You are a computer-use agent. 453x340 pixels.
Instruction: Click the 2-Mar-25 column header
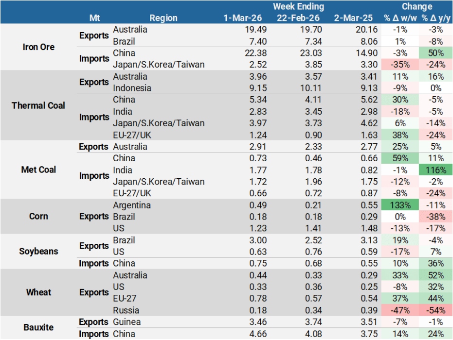click(x=354, y=18)
